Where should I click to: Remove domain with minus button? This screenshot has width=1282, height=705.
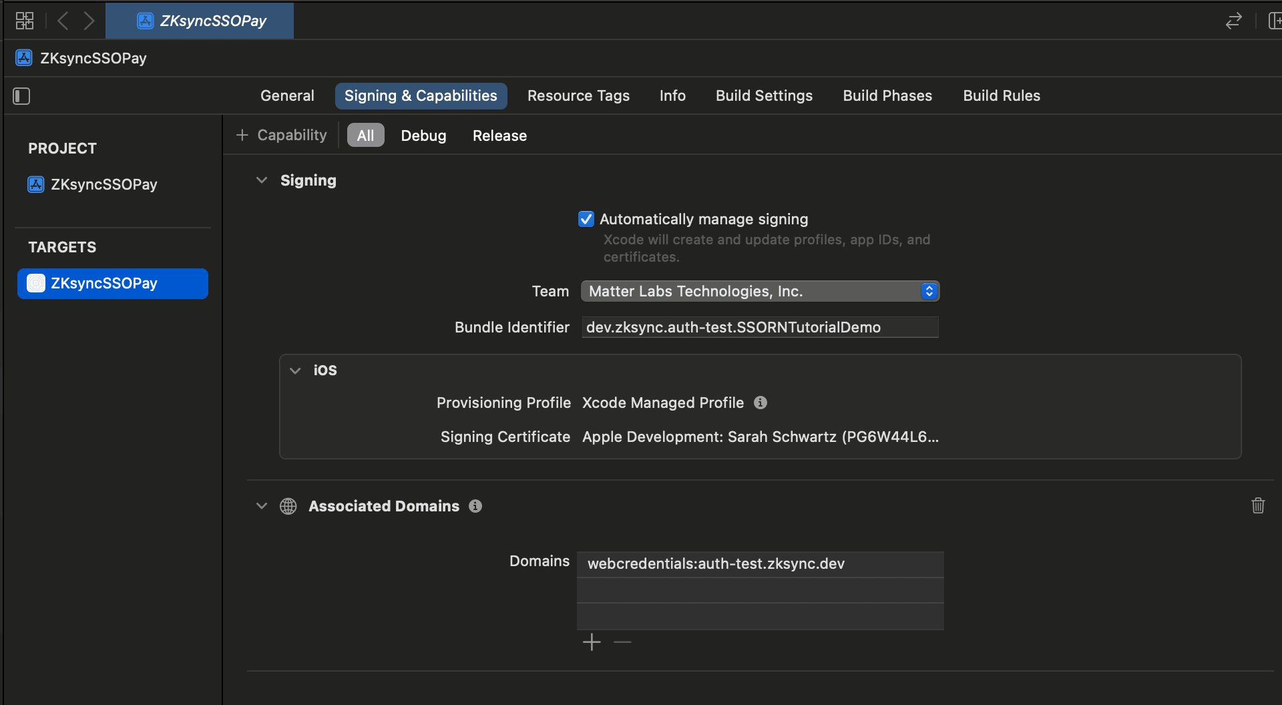coord(622,642)
